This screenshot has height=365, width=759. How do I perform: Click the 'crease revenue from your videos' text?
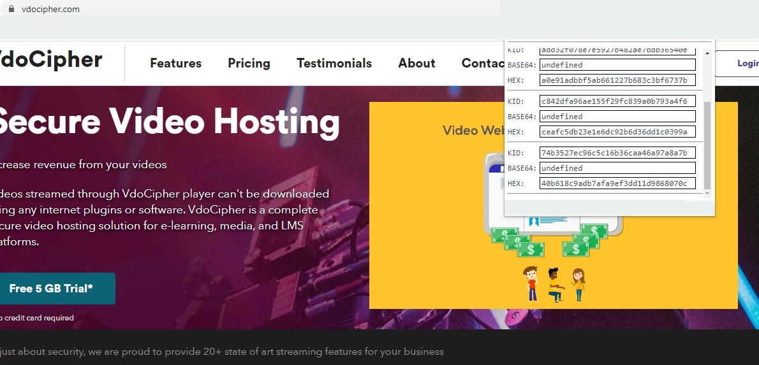[x=84, y=165]
